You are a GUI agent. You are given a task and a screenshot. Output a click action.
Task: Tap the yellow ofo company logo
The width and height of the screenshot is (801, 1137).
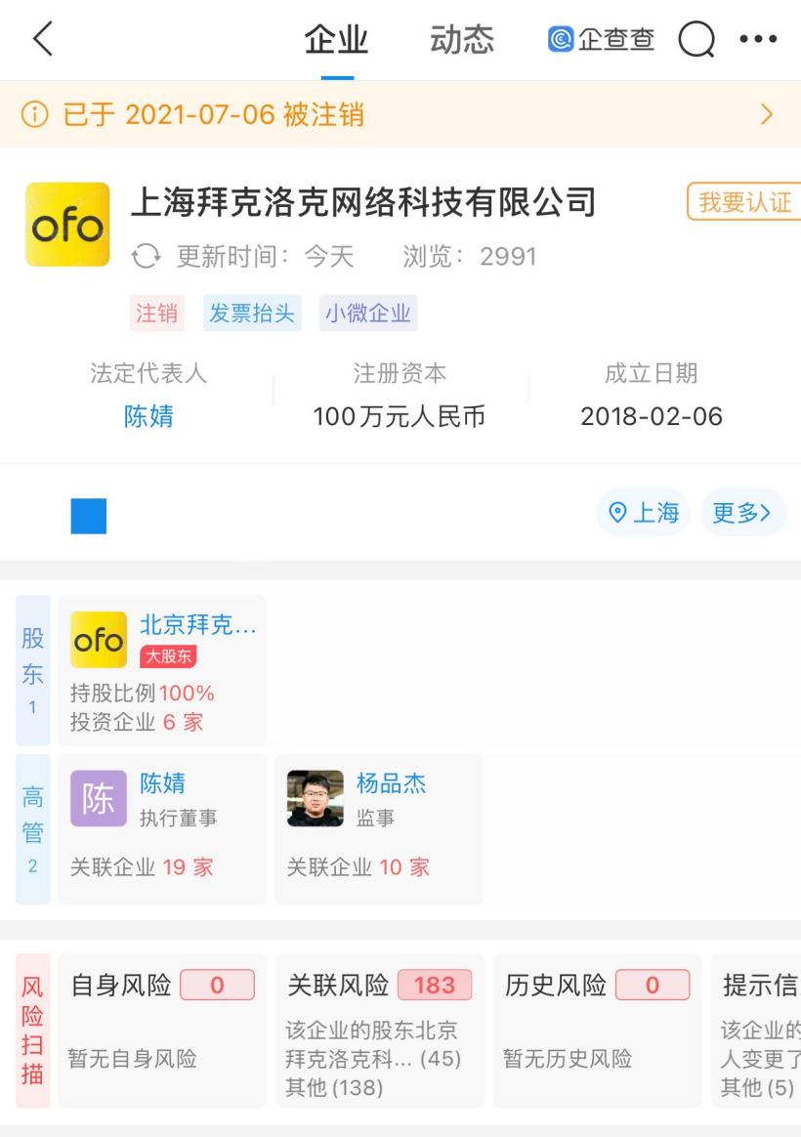(x=67, y=225)
